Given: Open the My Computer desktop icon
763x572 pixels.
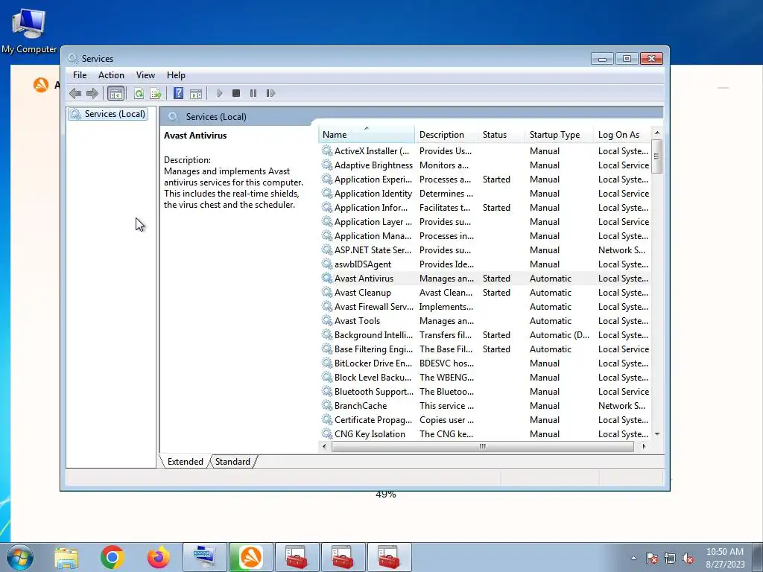Looking at the screenshot, I should click(29, 30).
